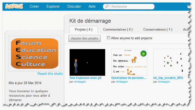Open the Créer menu item

point(34,6)
